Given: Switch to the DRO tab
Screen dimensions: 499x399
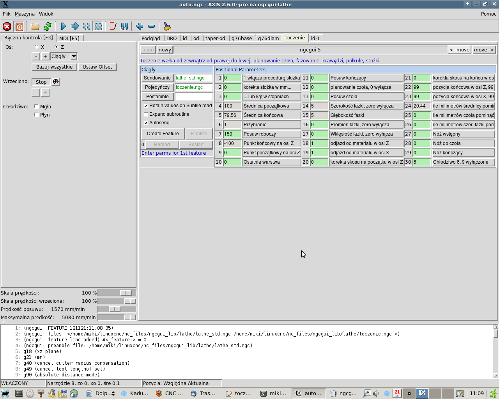Looking at the screenshot, I should click(172, 38).
